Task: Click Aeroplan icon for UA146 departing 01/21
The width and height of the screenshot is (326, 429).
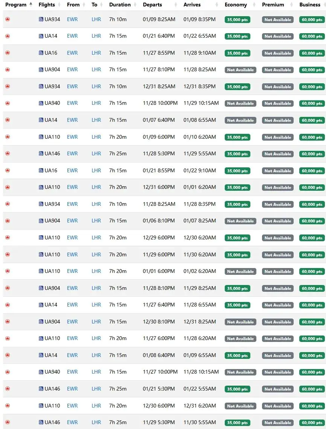Action: [8, 389]
